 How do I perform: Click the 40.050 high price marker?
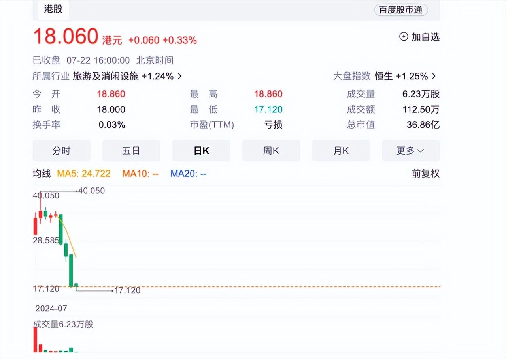coord(92,191)
